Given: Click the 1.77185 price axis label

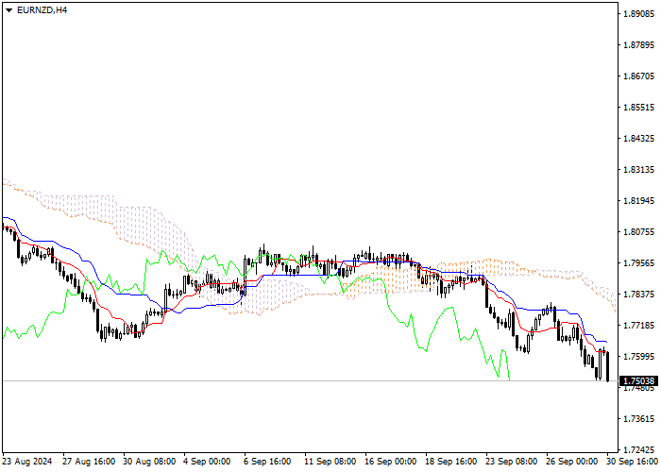Looking at the screenshot, I should [638, 326].
